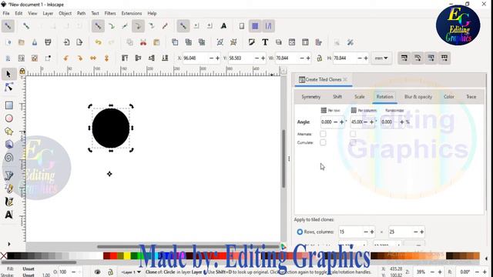Switch to the Color tab
The image size is (493, 277).
[x=448, y=97]
